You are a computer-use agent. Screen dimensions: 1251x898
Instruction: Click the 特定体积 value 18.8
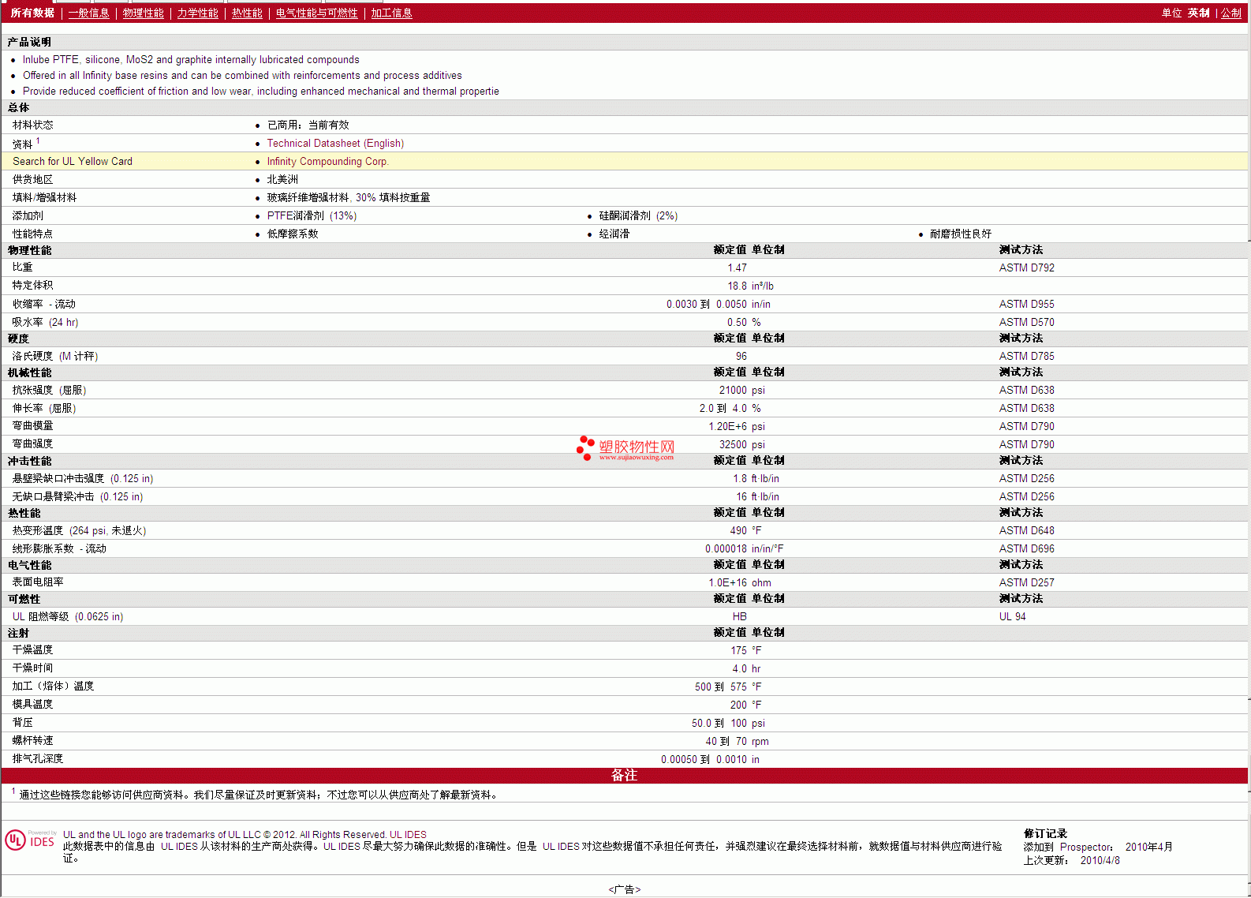coord(737,286)
